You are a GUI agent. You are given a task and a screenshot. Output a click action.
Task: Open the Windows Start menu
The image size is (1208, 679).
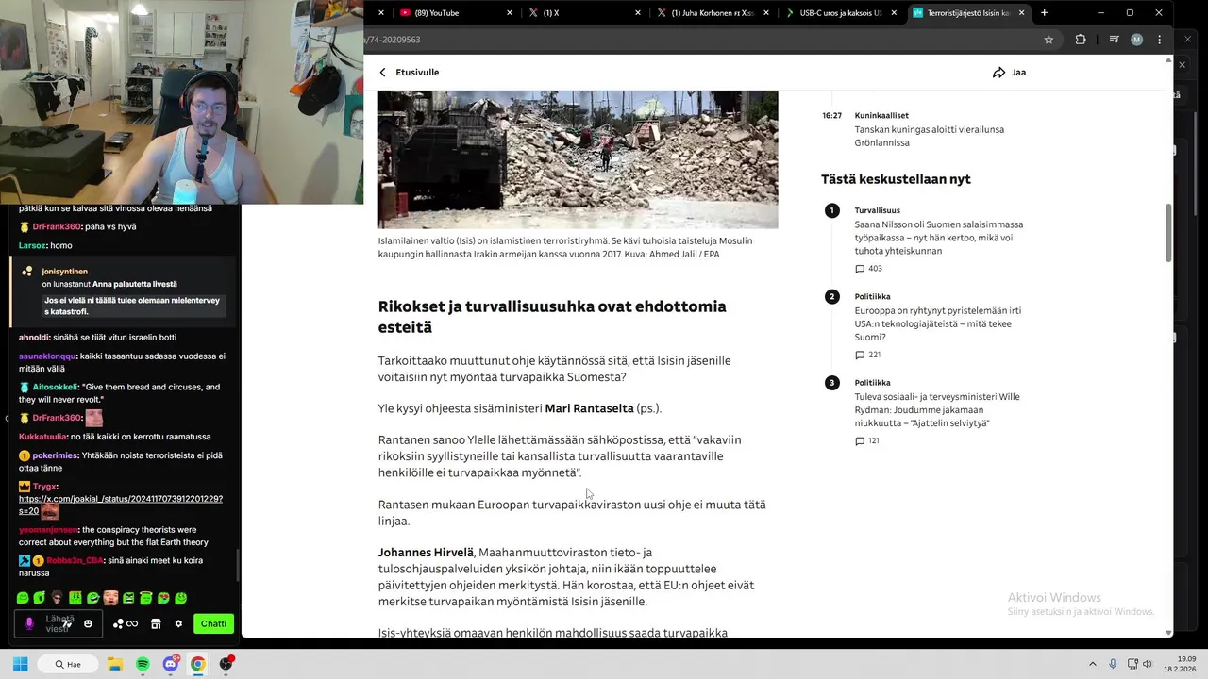pos(20,664)
